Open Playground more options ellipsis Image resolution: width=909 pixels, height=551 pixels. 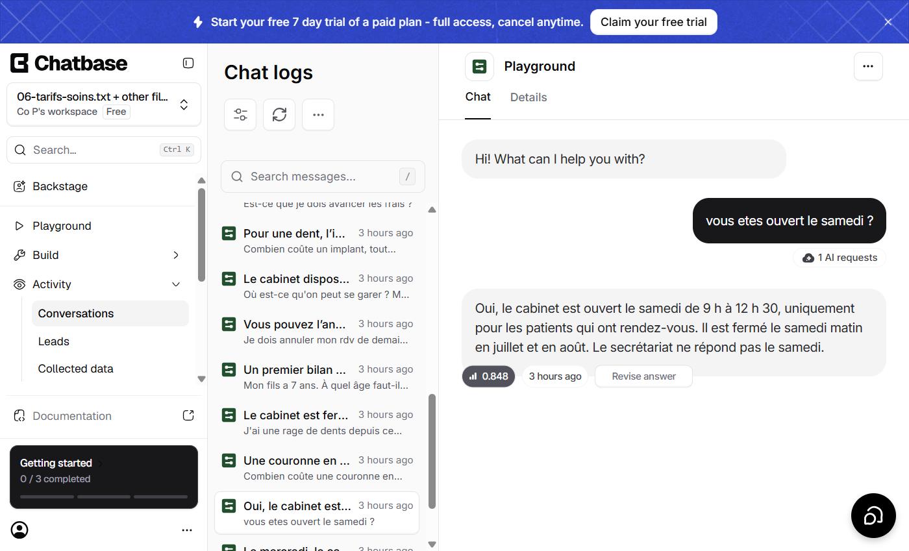(x=868, y=66)
